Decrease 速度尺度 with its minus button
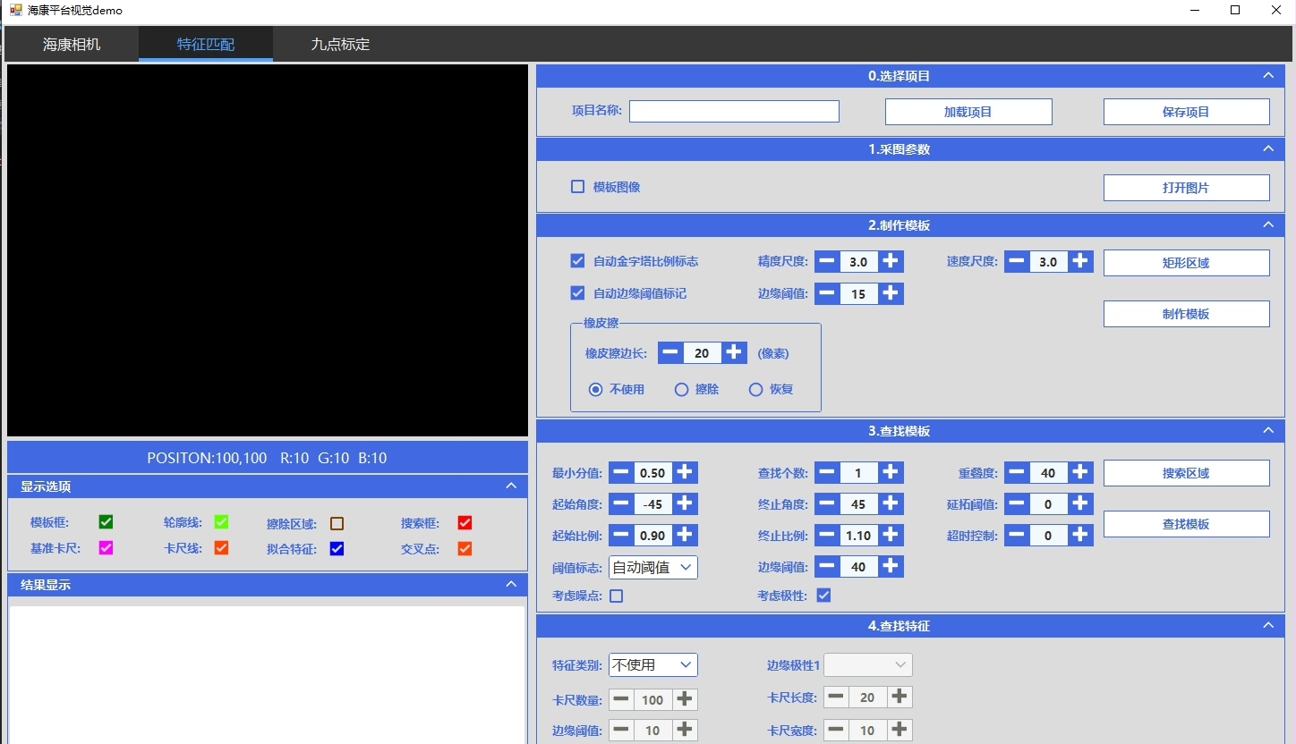This screenshot has height=744, width=1296. click(1017, 261)
